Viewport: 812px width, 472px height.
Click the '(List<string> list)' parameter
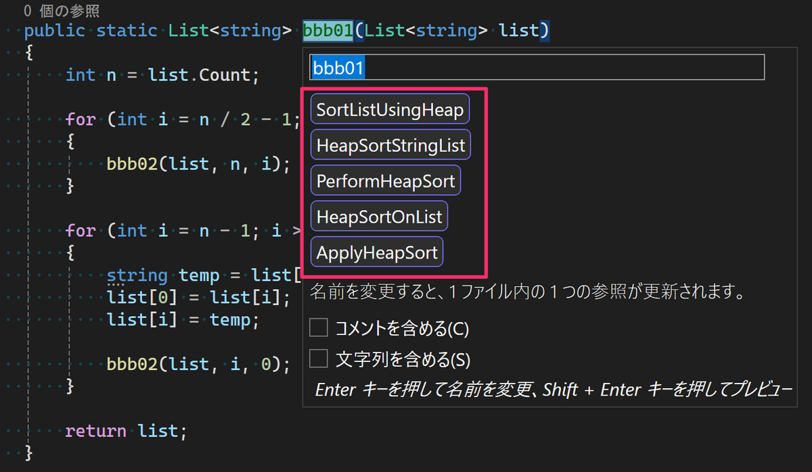tap(451, 30)
